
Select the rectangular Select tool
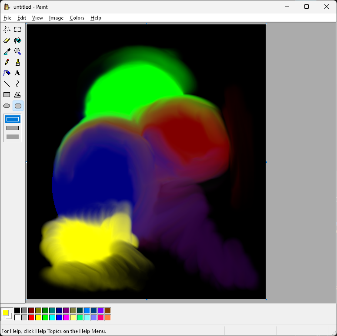18,30
